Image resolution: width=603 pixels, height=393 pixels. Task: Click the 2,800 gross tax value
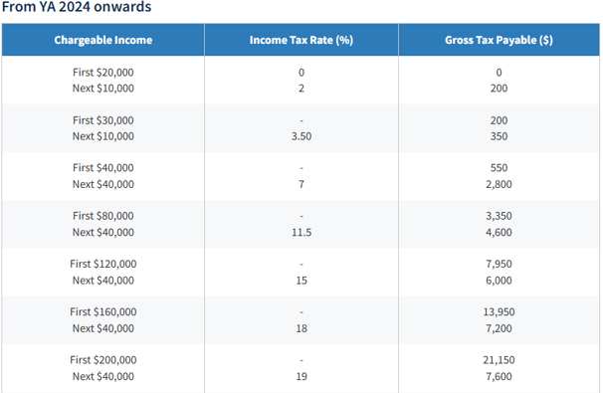[x=499, y=184]
